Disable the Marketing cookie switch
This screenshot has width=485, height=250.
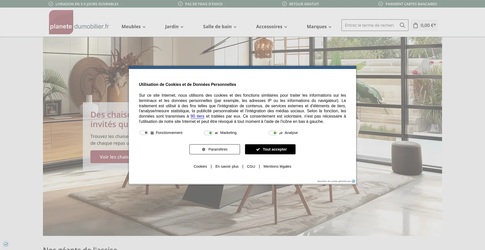tap(208, 133)
